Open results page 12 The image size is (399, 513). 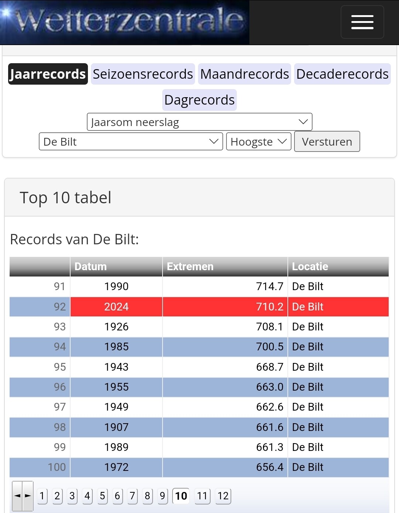(223, 496)
